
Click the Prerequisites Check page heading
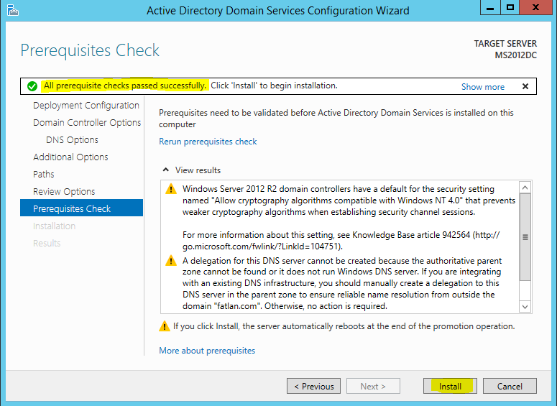coord(90,50)
